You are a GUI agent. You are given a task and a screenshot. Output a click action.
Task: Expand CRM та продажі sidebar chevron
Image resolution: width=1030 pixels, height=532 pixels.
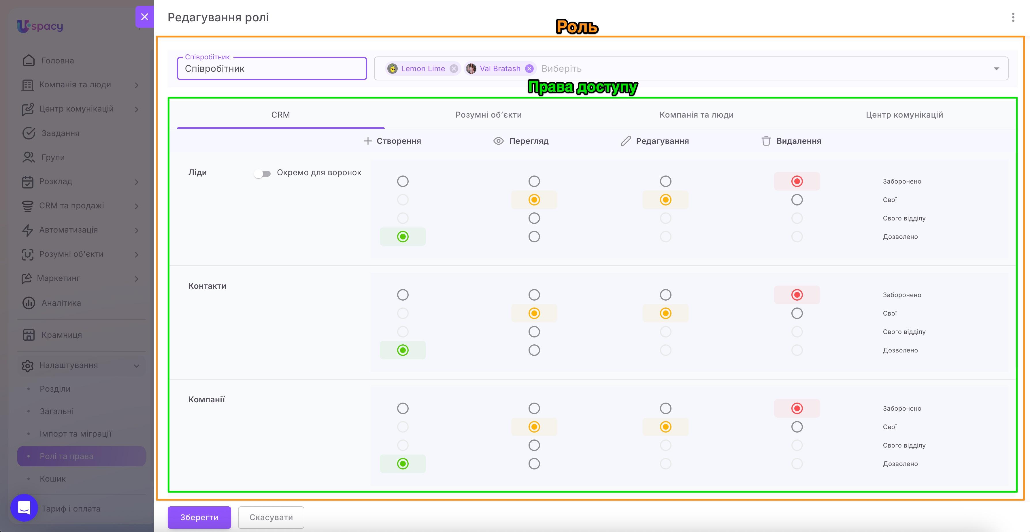(x=137, y=206)
